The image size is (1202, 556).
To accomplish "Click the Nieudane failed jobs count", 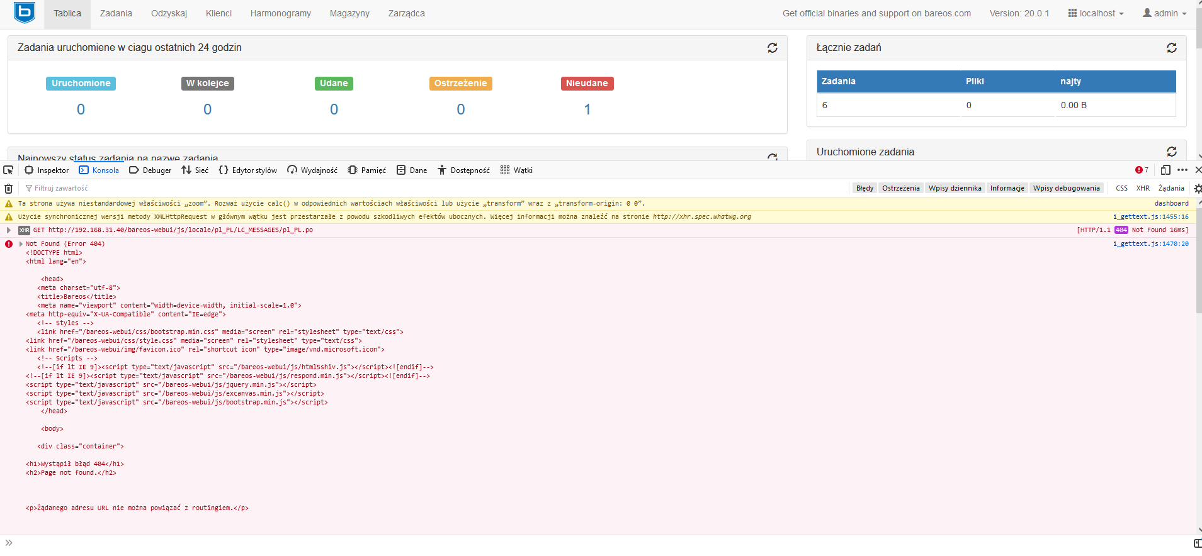I will [587, 109].
